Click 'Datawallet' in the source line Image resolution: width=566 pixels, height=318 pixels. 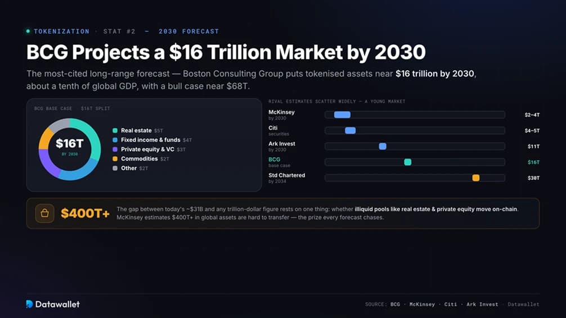tap(523, 305)
